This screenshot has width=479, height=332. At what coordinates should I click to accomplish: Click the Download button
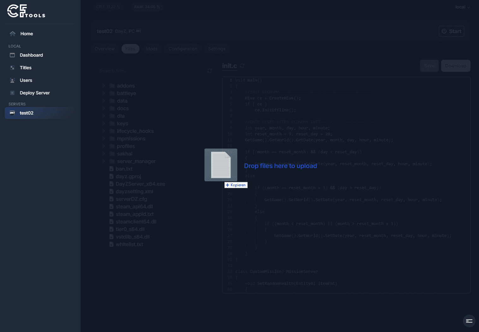pos(456,66)
